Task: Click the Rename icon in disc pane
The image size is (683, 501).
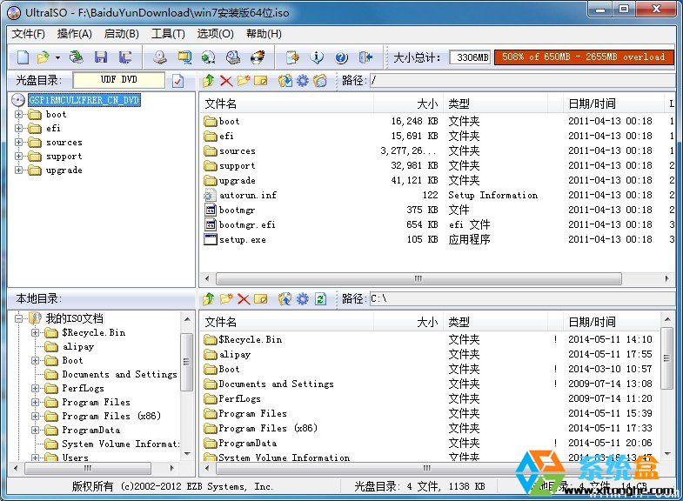Action: [x=260, y=81]
